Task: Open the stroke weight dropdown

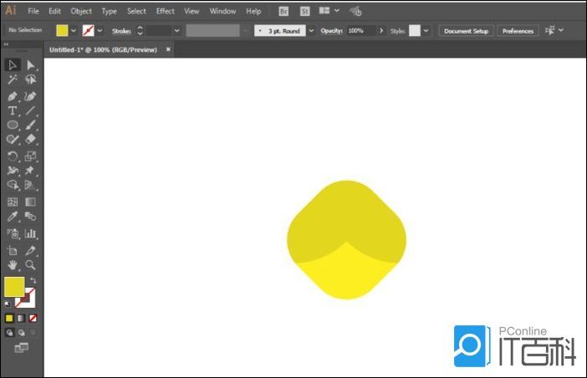Action: (x=177, y=31)
